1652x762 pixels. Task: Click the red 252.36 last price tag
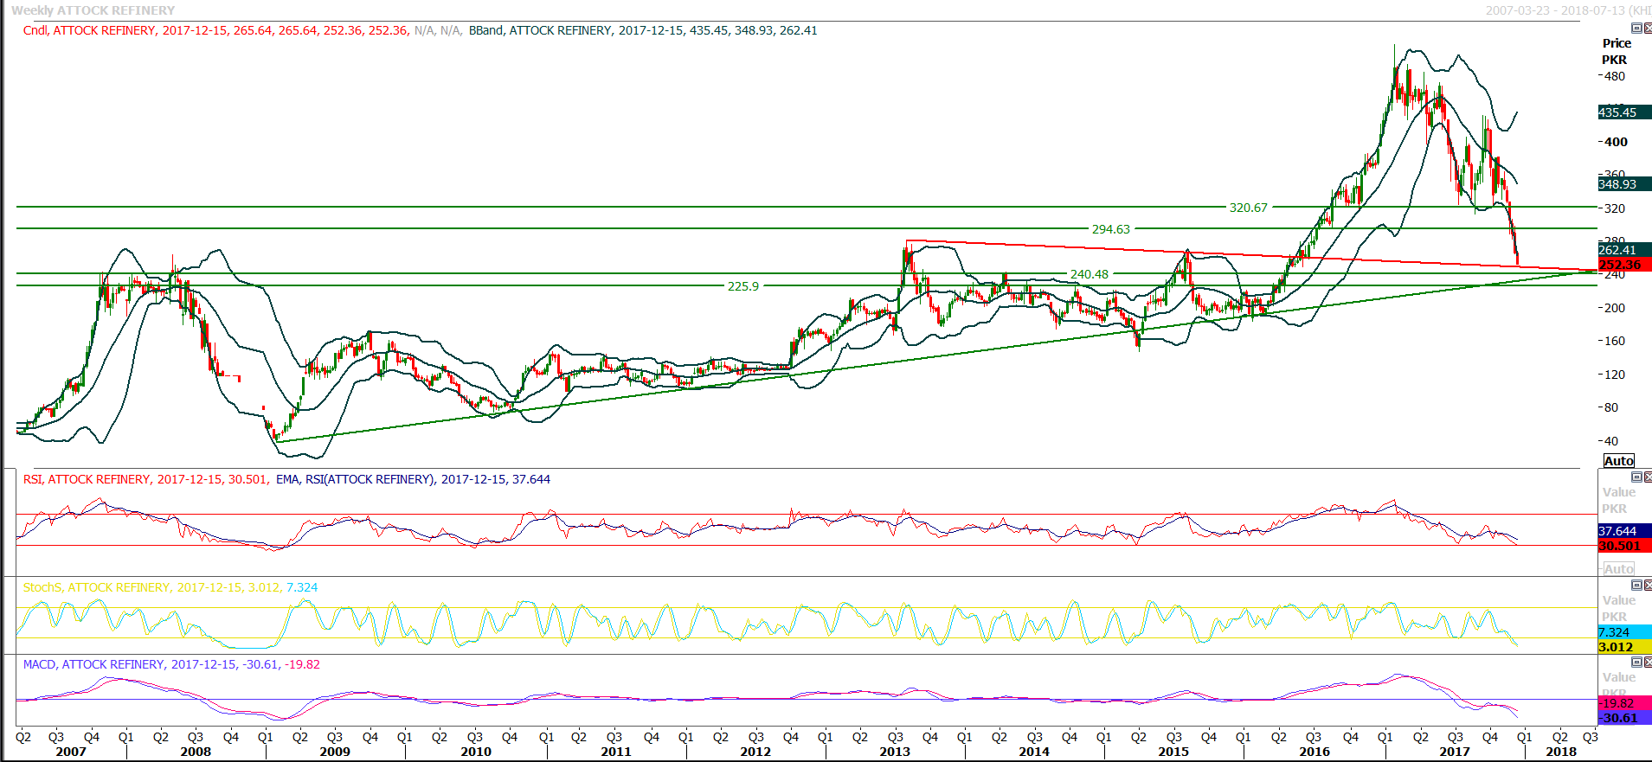click(1623, 265)
